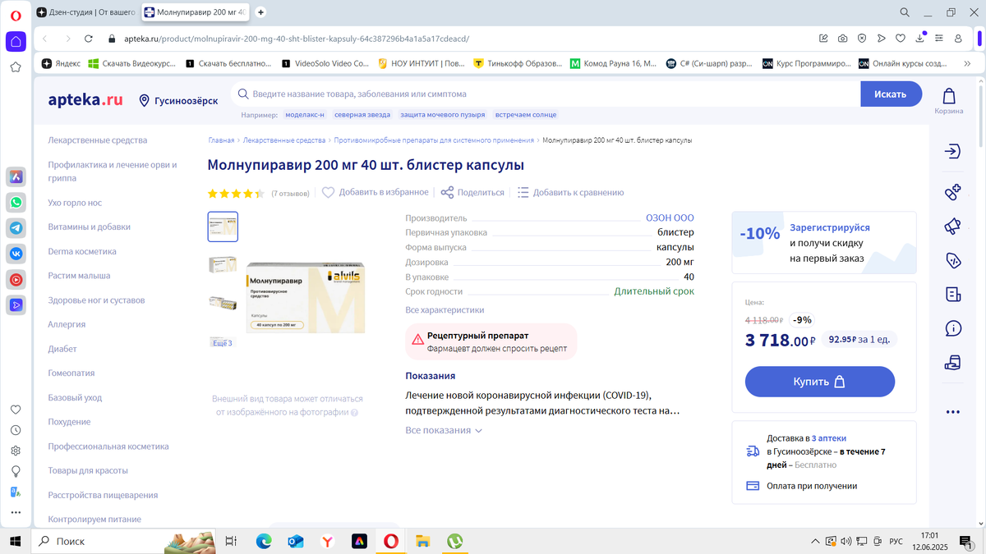Open Microsoft Edge from taskbar
Screen dimensions: 986x554
[x=264, y=541]
